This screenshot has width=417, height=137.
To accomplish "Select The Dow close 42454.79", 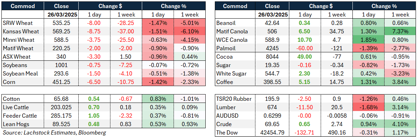I will pyautogui.click(x=273, y=133).
